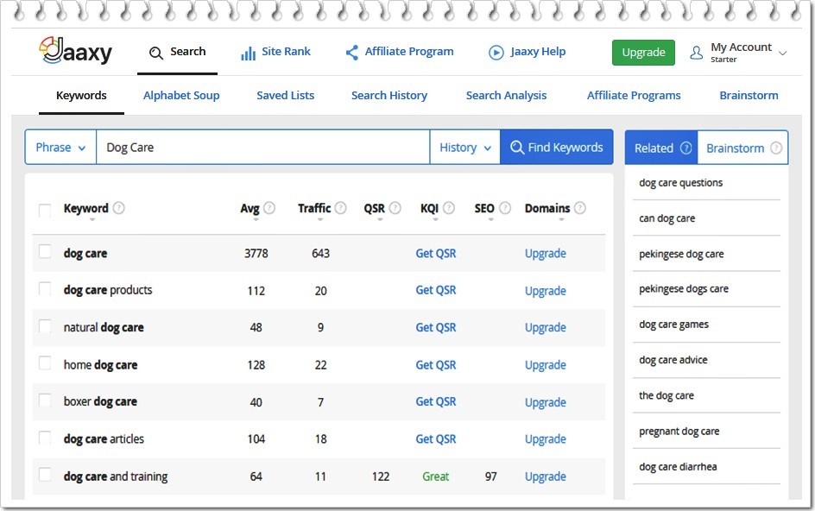Select related keyword "pekingese dogs care"

pos(684,288)
